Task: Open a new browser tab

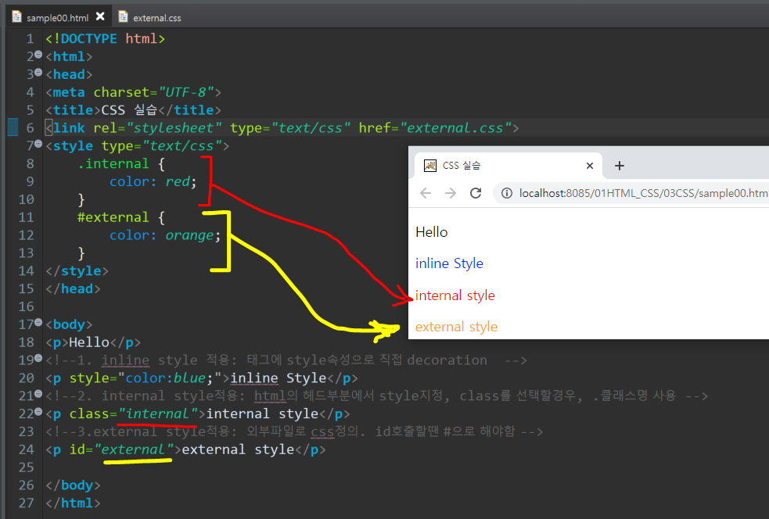Action: pos(620,166)
